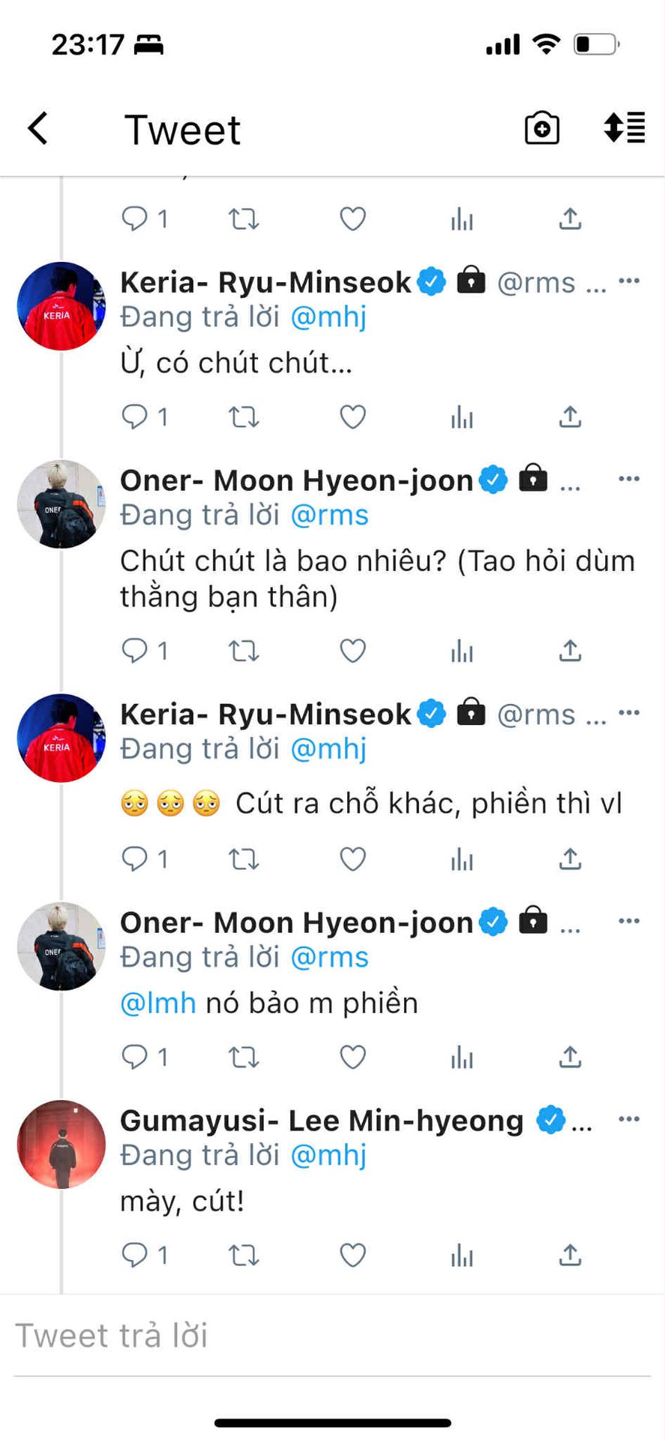
Task: Open the @lmh mention link
Action: [x=158, y=1003]
